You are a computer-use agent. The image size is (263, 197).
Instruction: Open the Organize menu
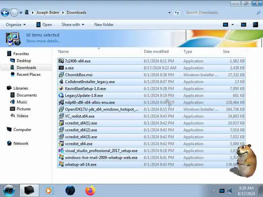(16, 25)
